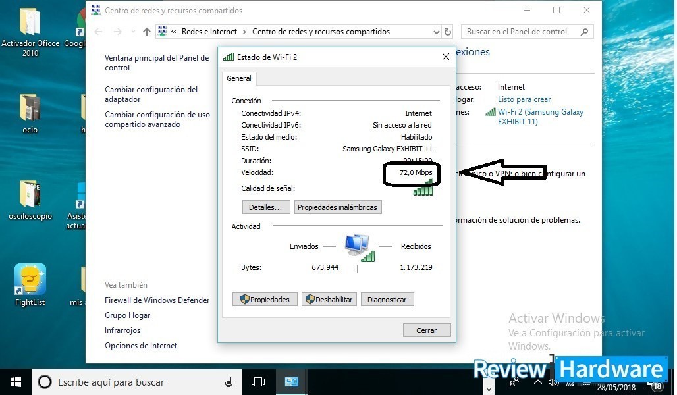677x395 pixels.
Task: Click the network icon in the address bar
Action: point(163,32)
